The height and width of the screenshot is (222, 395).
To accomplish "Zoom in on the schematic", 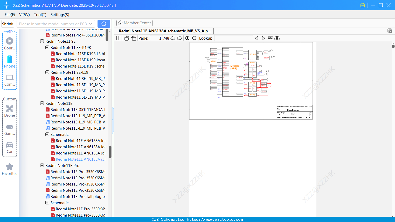I will tap(187, 38).
